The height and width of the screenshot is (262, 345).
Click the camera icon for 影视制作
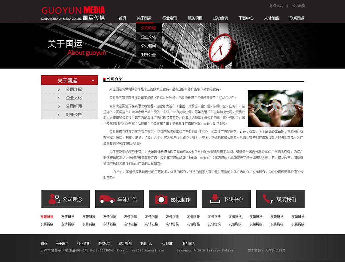161,199
